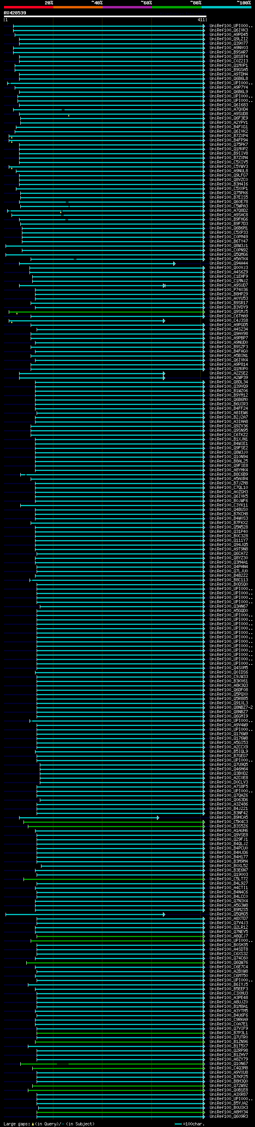Click the orange ~40% legend color bar
Screen dimensions: 255x1127
pyautogui.click(x=78, y=7)
